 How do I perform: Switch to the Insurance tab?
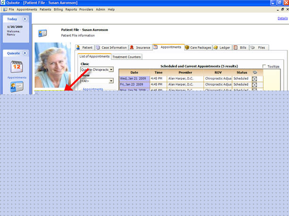tap(140, 48)
